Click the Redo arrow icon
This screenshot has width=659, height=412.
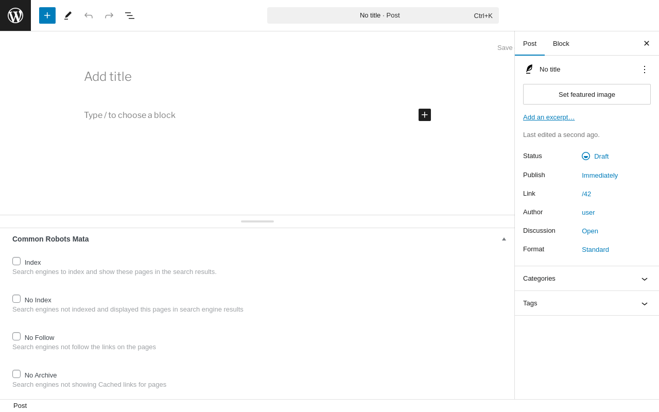pos(109,15)
